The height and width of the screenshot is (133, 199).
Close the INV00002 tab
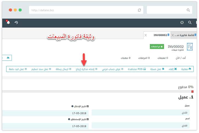[x=145, y=35]
